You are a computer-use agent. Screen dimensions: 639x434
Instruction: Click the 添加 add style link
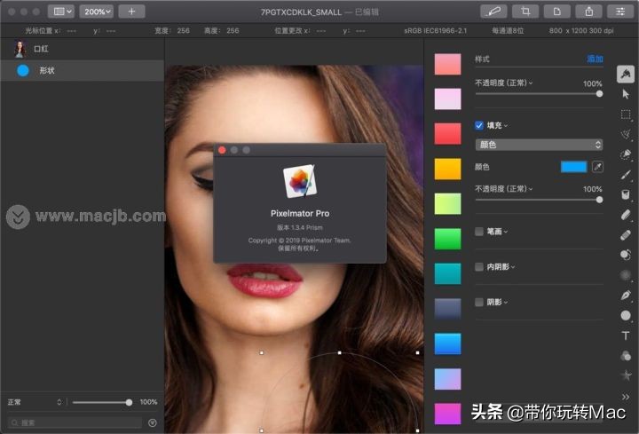point(595,59)
